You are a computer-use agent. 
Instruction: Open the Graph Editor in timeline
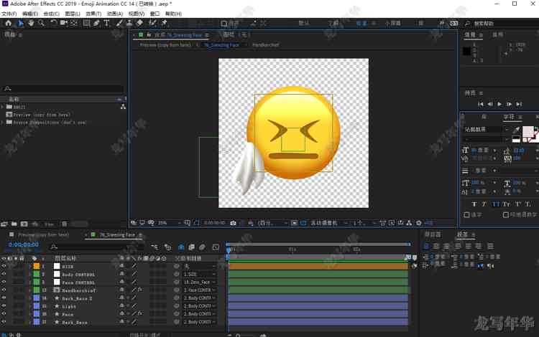point(216,247)
